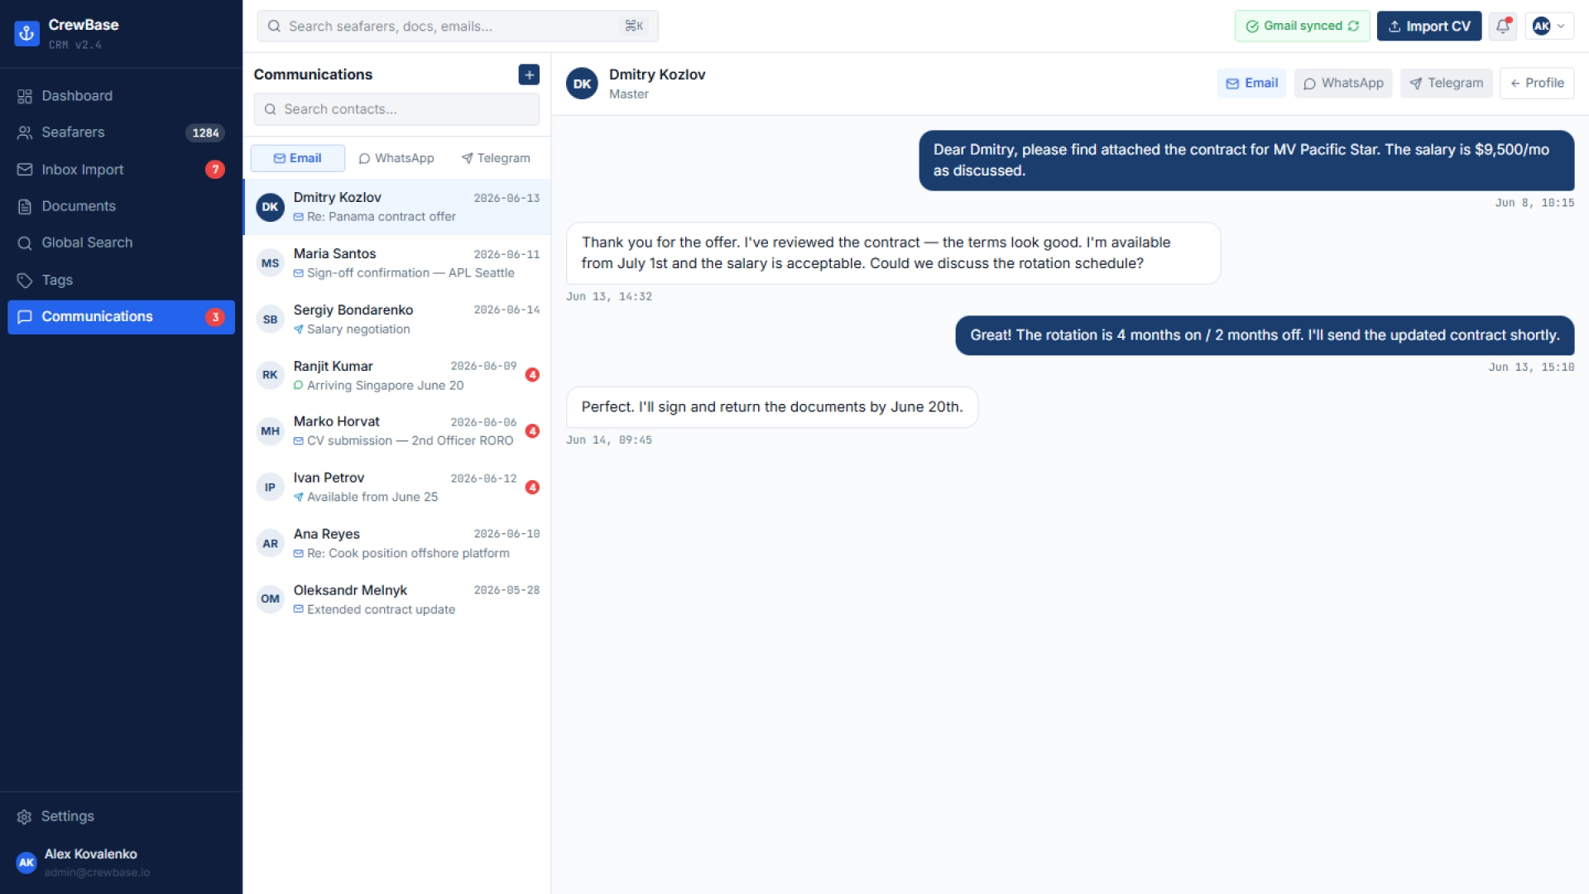
Task: Click the 'Jun 14, 09:45' timestamp
Action: pyautogui.click(x=609, y=440)
